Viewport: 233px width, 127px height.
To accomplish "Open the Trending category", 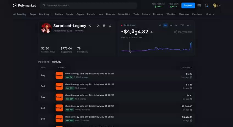I will point(20,14).
